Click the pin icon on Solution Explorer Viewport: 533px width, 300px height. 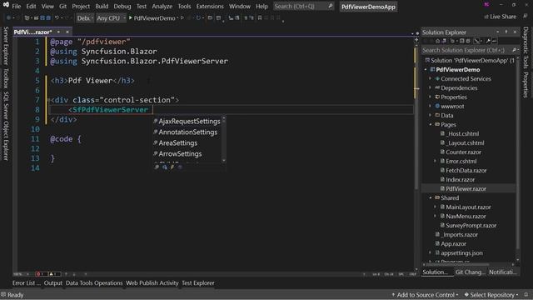pyautogui.click(x=506, y=32)
